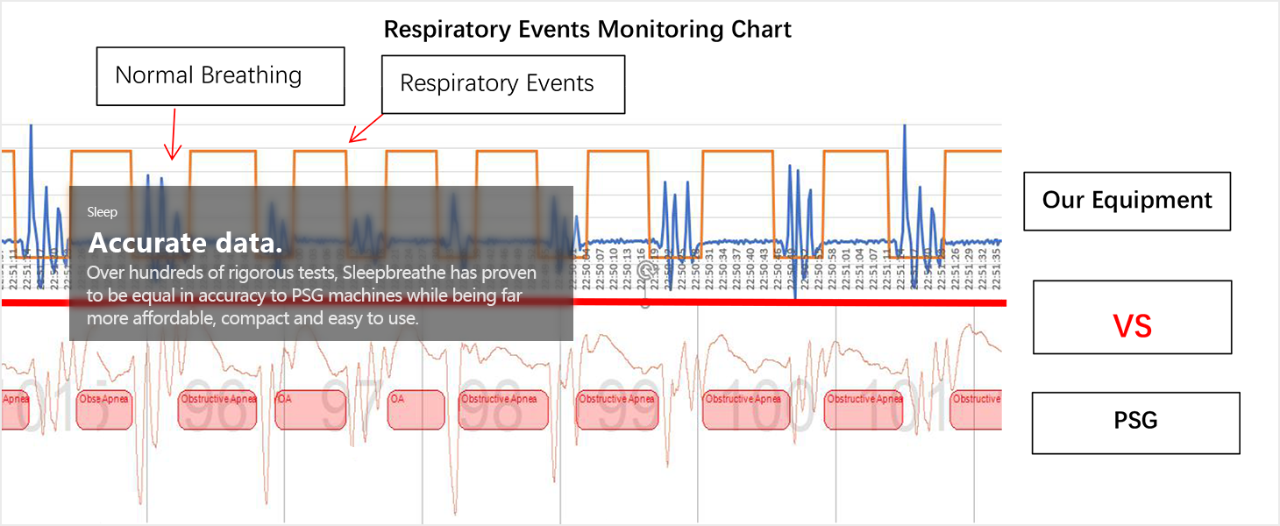Image resolution: width=1280 pixels, height=526 pixels.
Task: Select the Normal Breathing label box
Action: pyautogui.click(x=220, y=76)
